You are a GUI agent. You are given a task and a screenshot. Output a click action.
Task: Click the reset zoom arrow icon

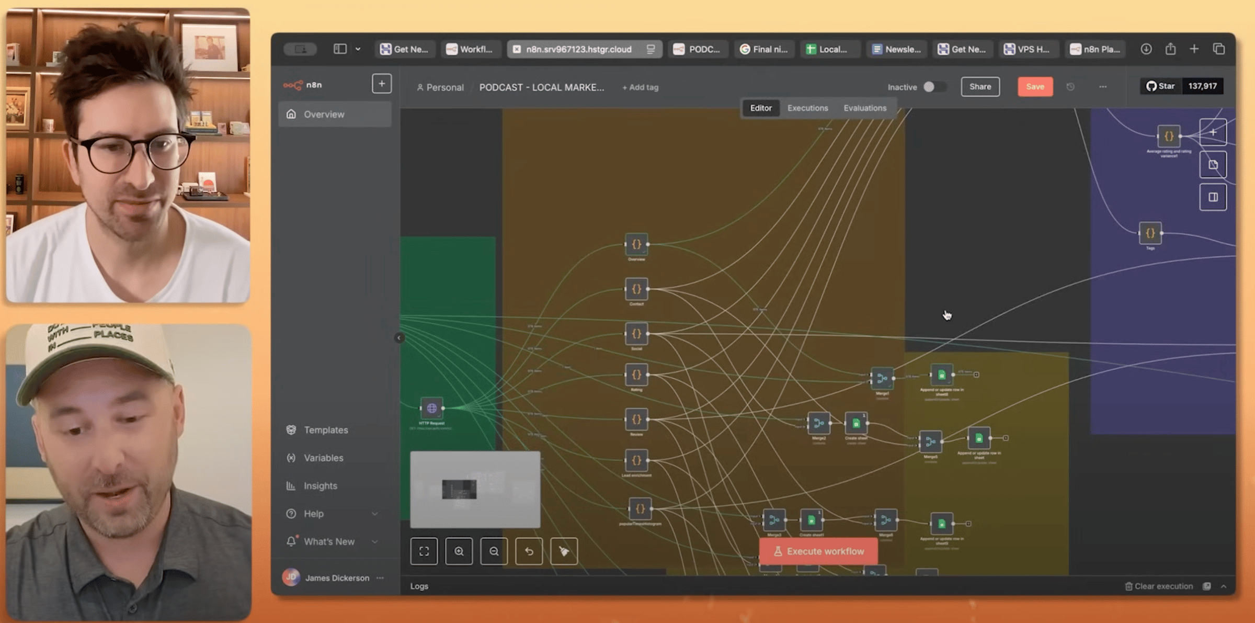(529, 551)
